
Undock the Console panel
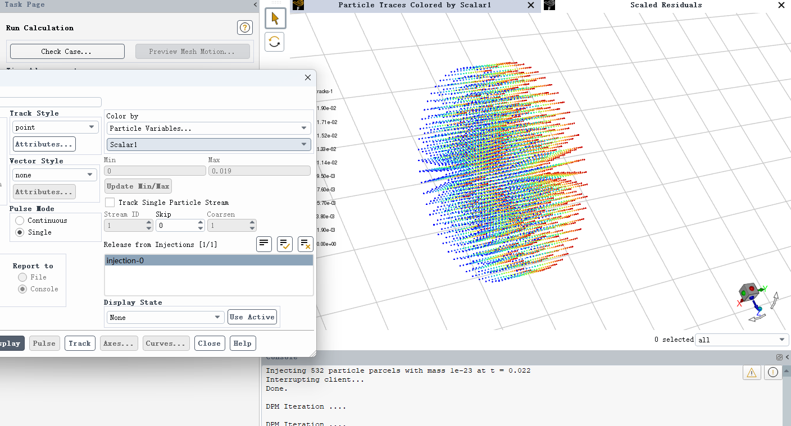[779, 357]
